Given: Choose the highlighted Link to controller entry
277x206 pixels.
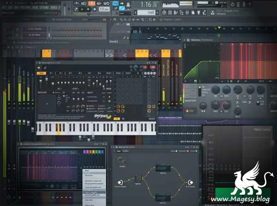Looking at the screenshot, I should (94, 192).
